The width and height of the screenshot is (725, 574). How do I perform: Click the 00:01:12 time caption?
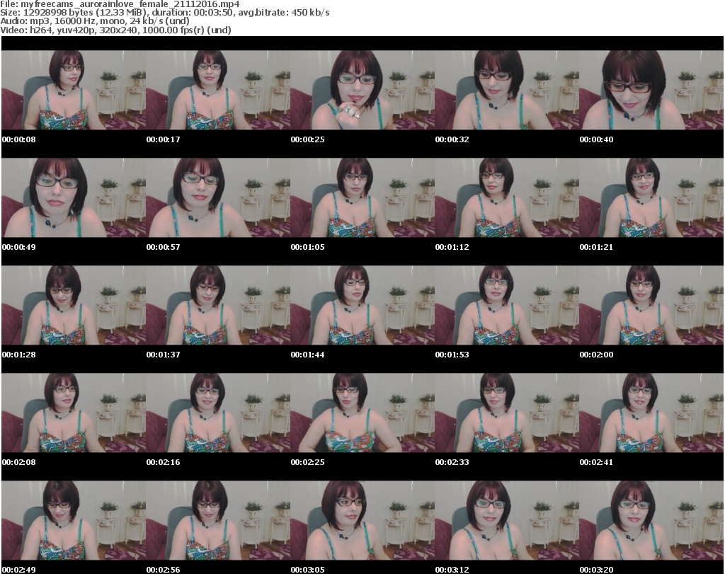coord(452,247)
